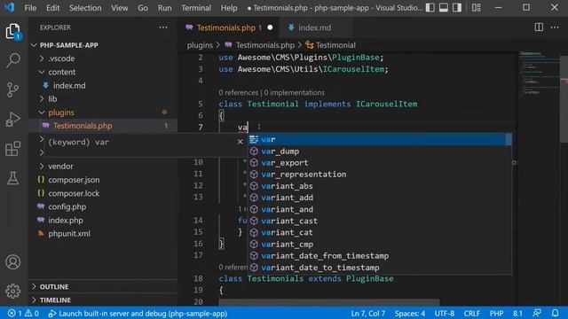Toggle the bottom panel layout icon

tap(444, 8)
